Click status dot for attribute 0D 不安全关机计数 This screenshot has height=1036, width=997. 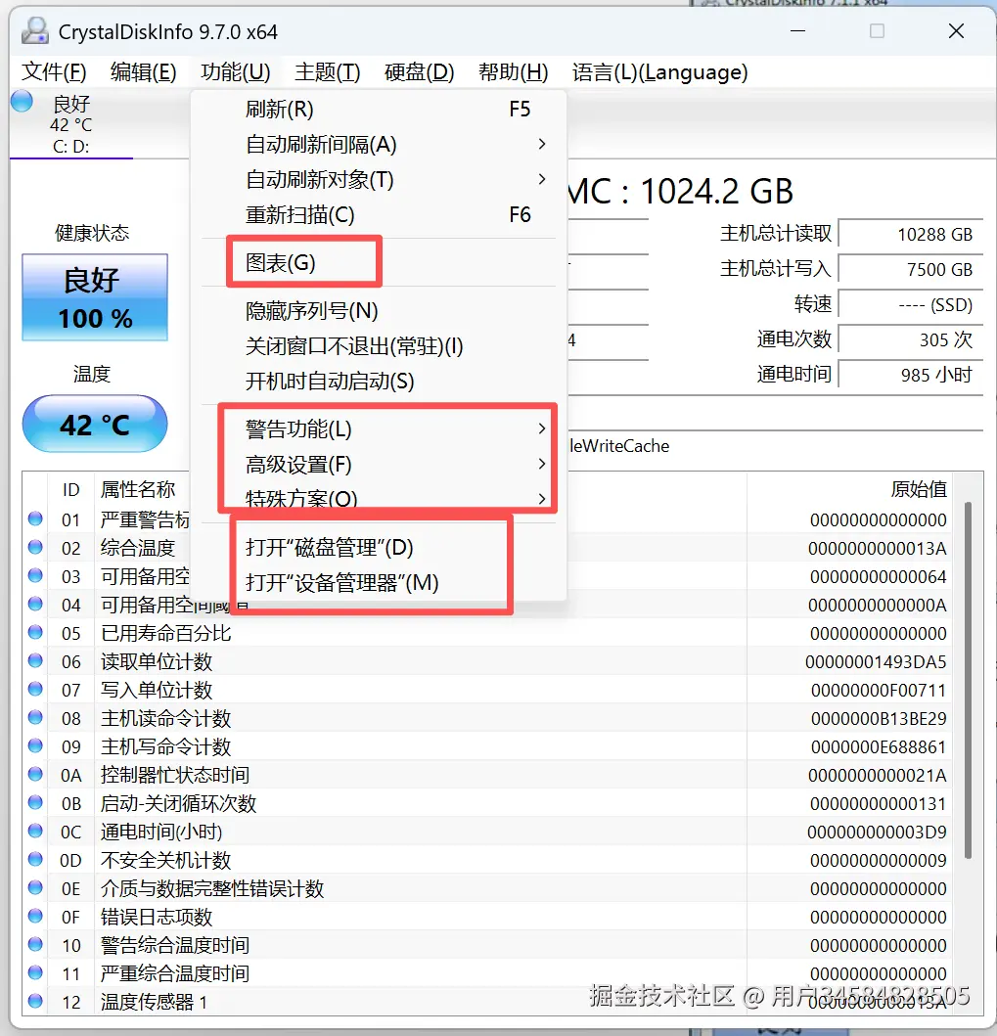(35, 859)
